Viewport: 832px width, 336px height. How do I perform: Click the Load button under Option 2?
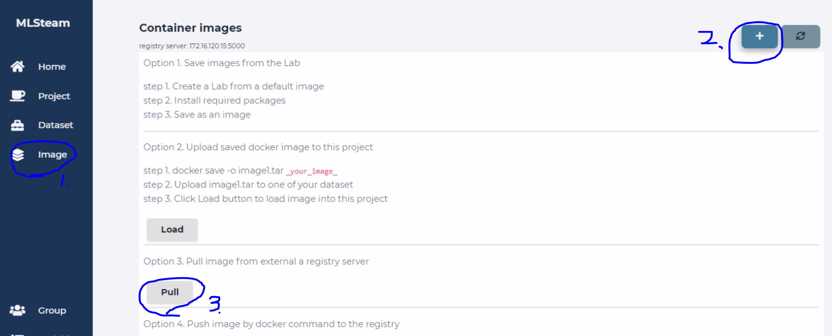click(172, 229)
